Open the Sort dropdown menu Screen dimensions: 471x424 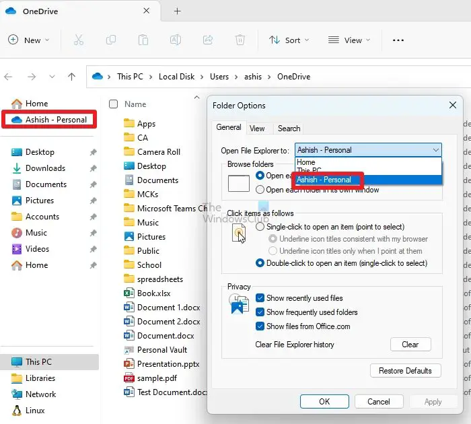pyautogui.click(x=289, y=40)
